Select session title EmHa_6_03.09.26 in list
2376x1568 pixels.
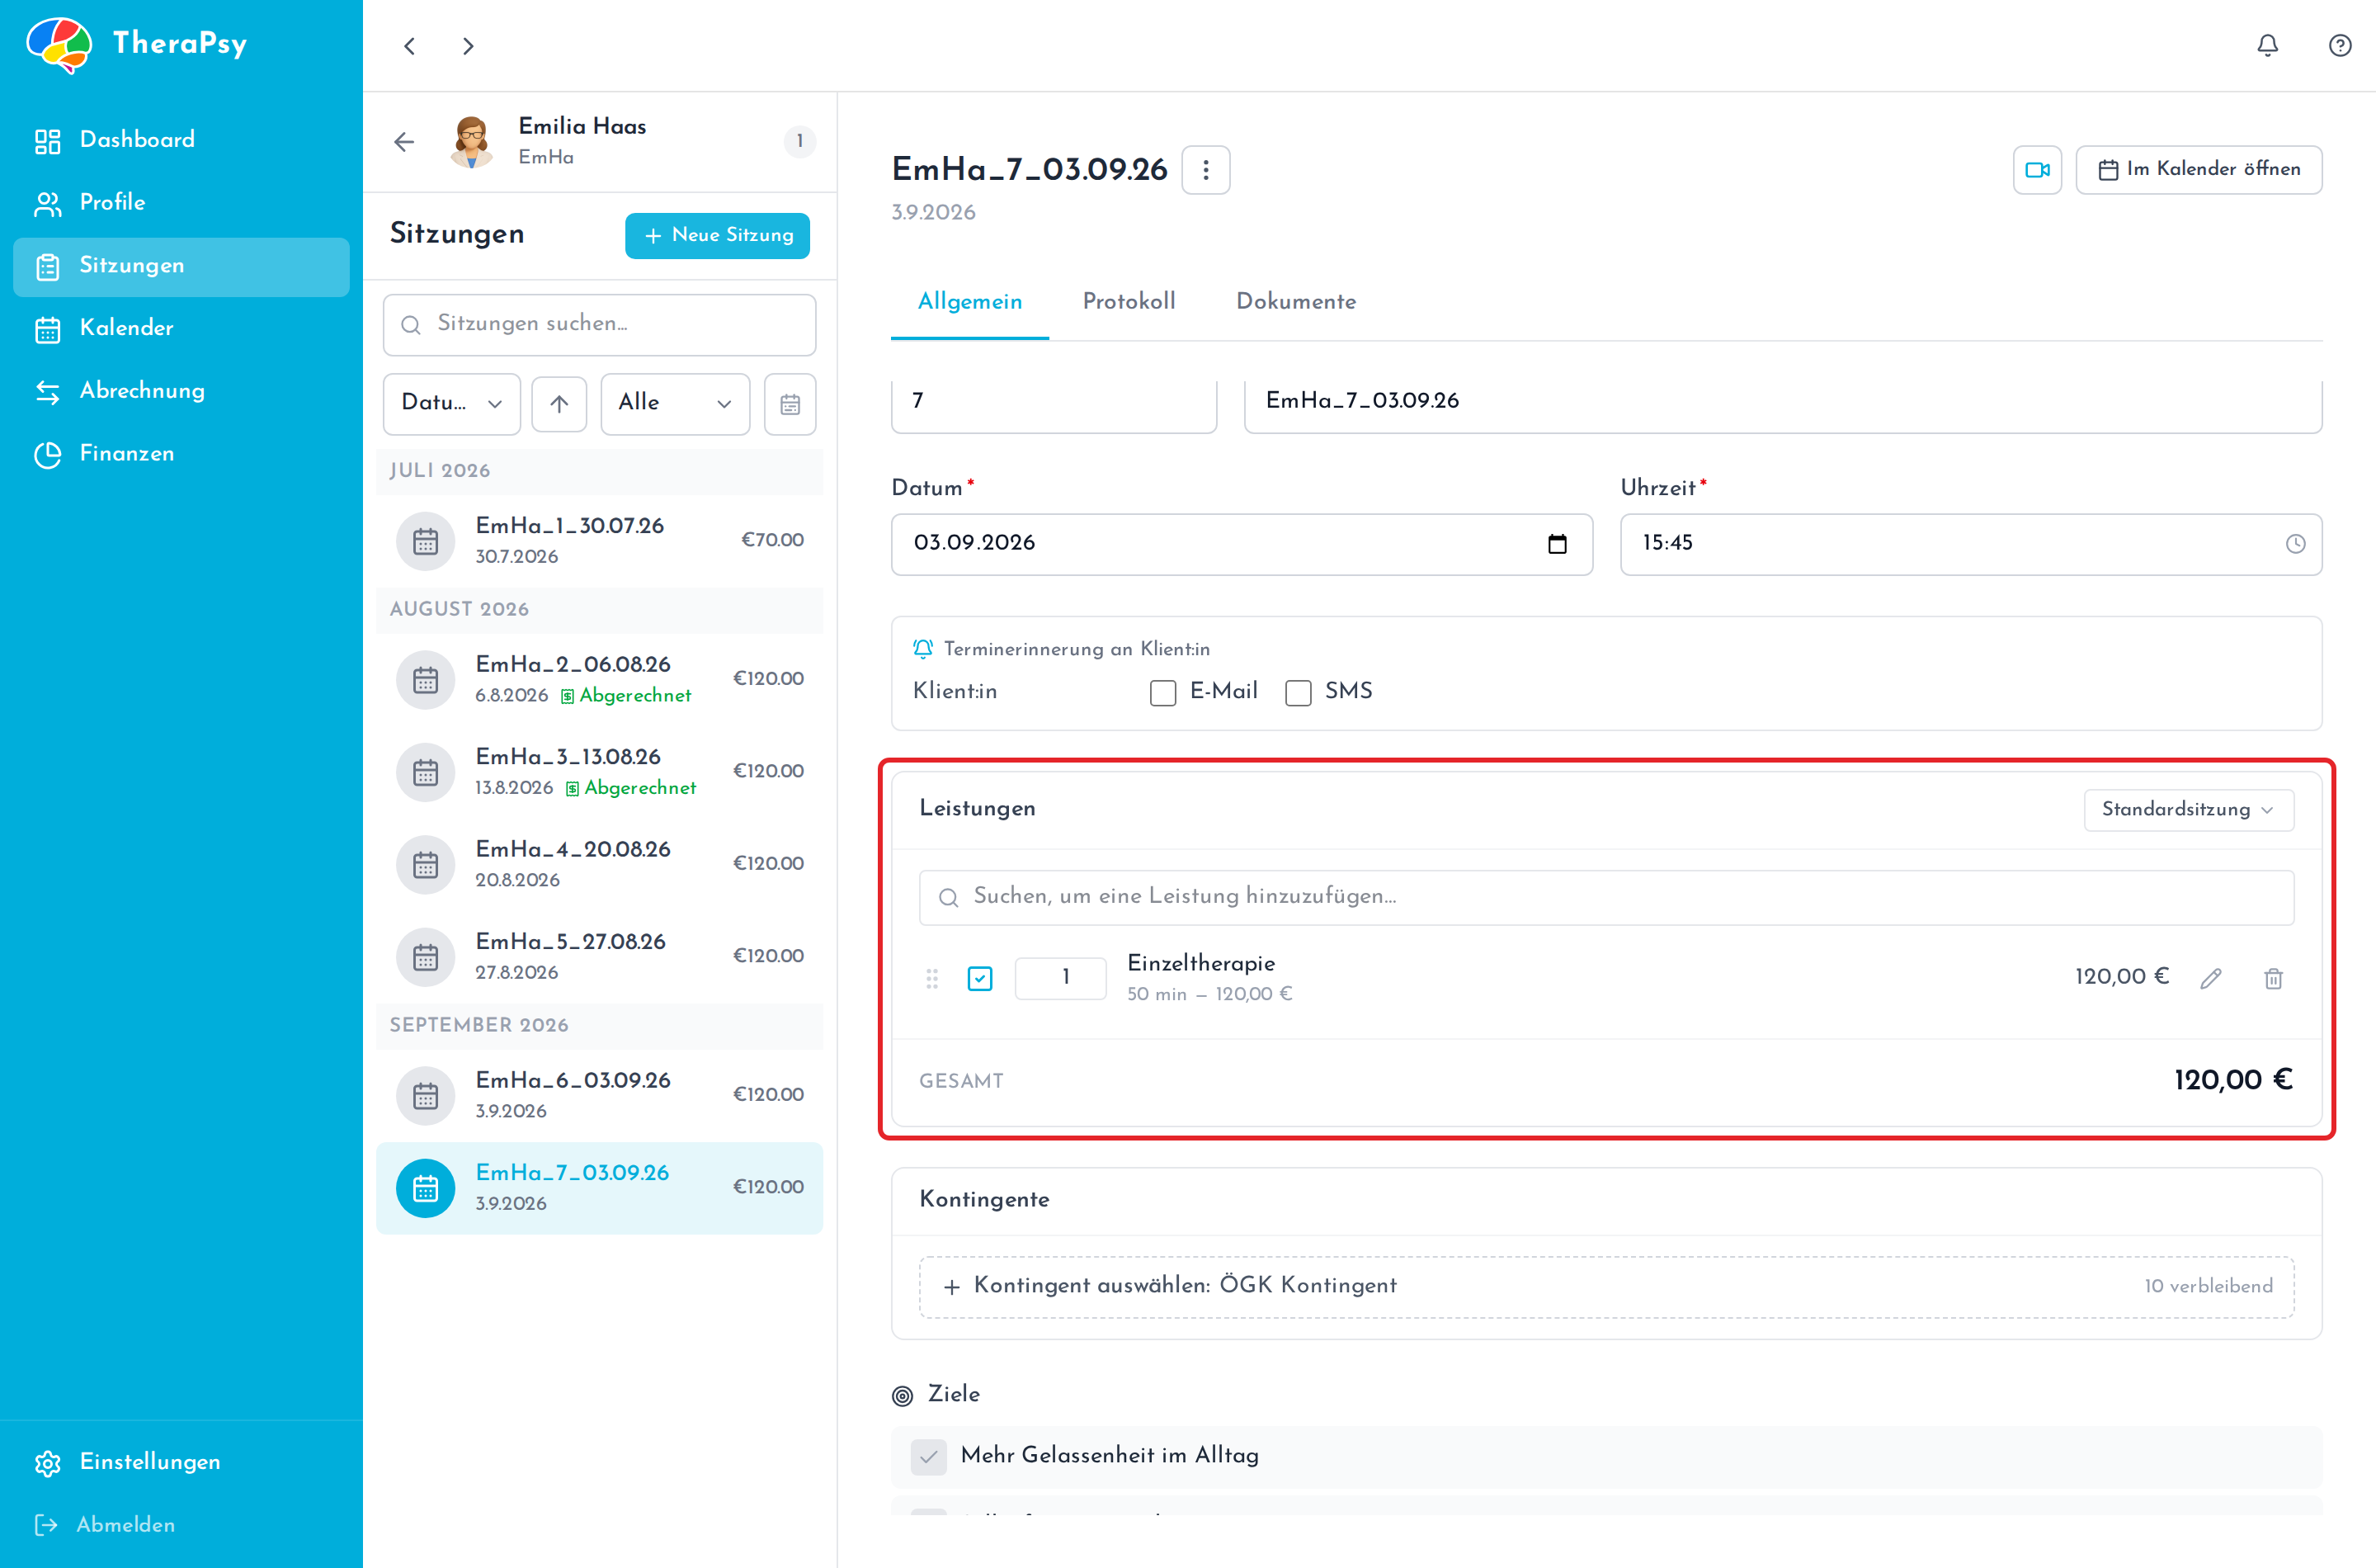point(573,1081)
